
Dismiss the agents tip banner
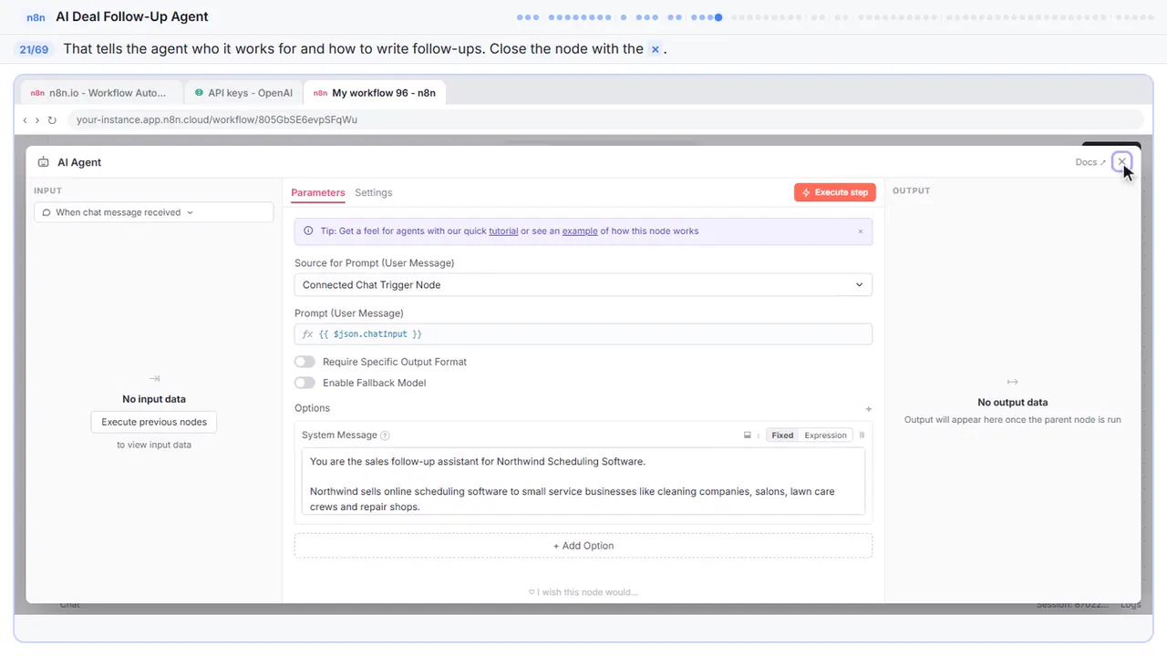(x=860, y=231)
